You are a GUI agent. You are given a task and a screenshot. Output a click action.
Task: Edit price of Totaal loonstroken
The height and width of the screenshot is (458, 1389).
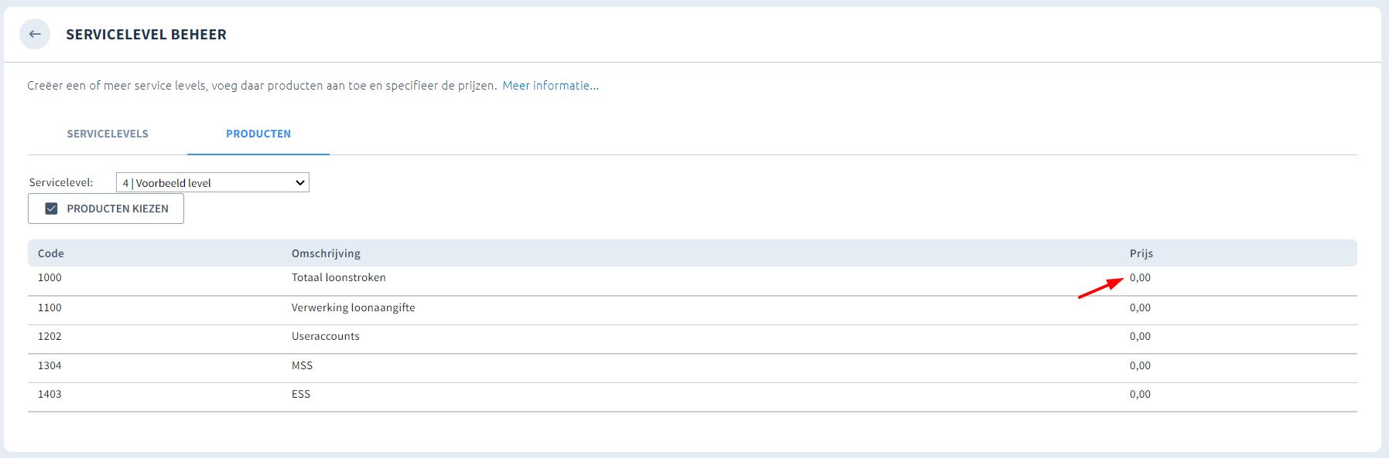point(1140,277)
